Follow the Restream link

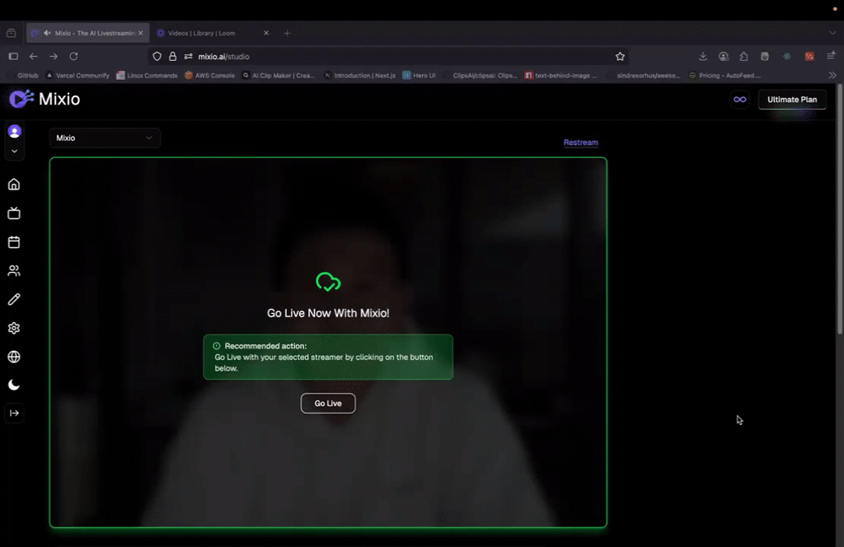pos(580,143)
